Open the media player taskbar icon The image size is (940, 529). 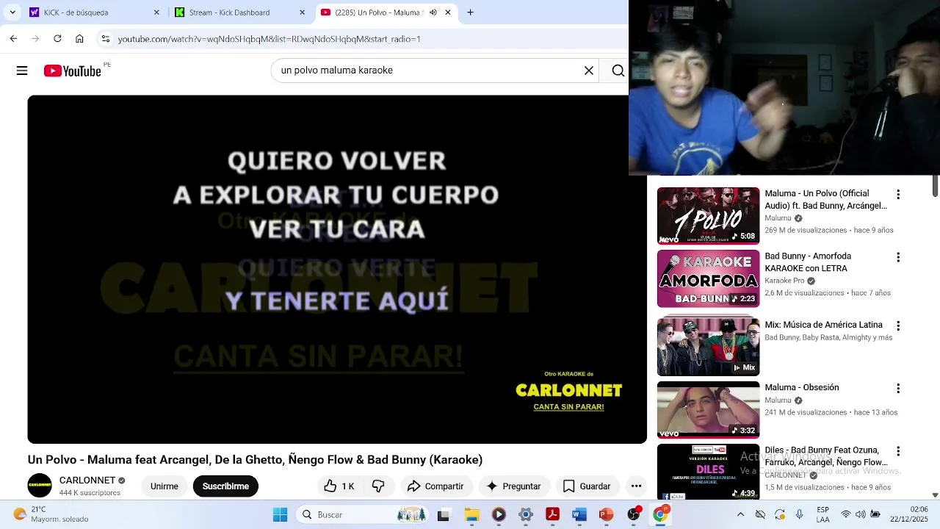499,515
